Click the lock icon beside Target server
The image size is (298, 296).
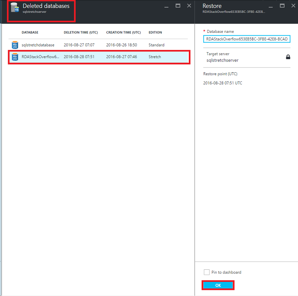click(x=288, y=57)
